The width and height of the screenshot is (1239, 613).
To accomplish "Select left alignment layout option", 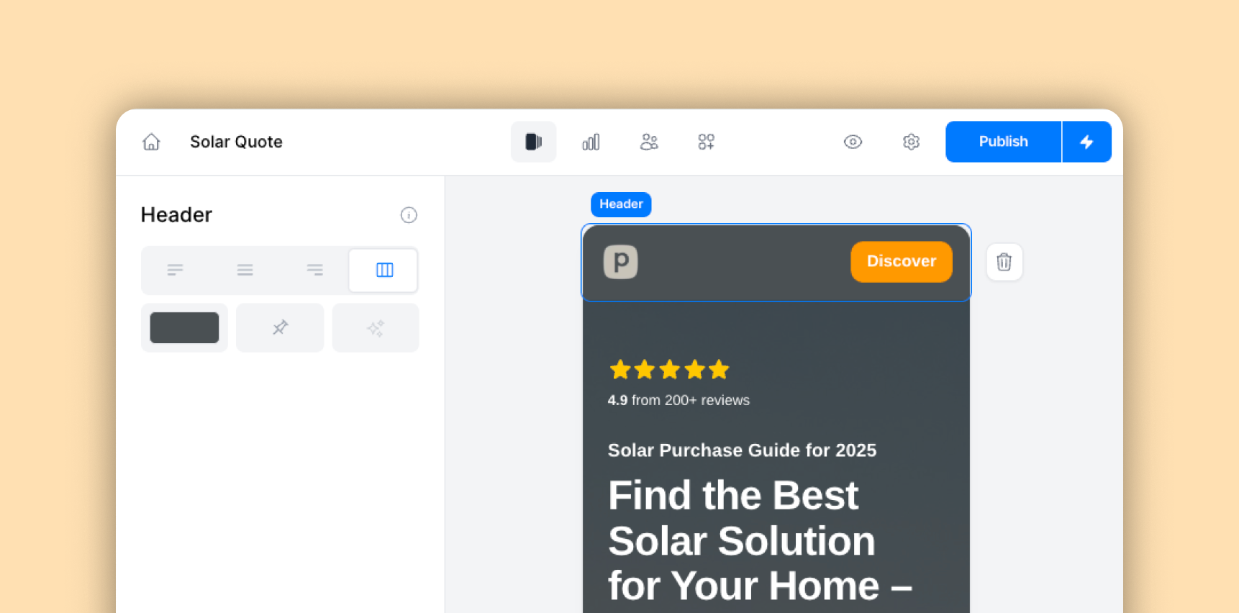I will tap(175, 270).
